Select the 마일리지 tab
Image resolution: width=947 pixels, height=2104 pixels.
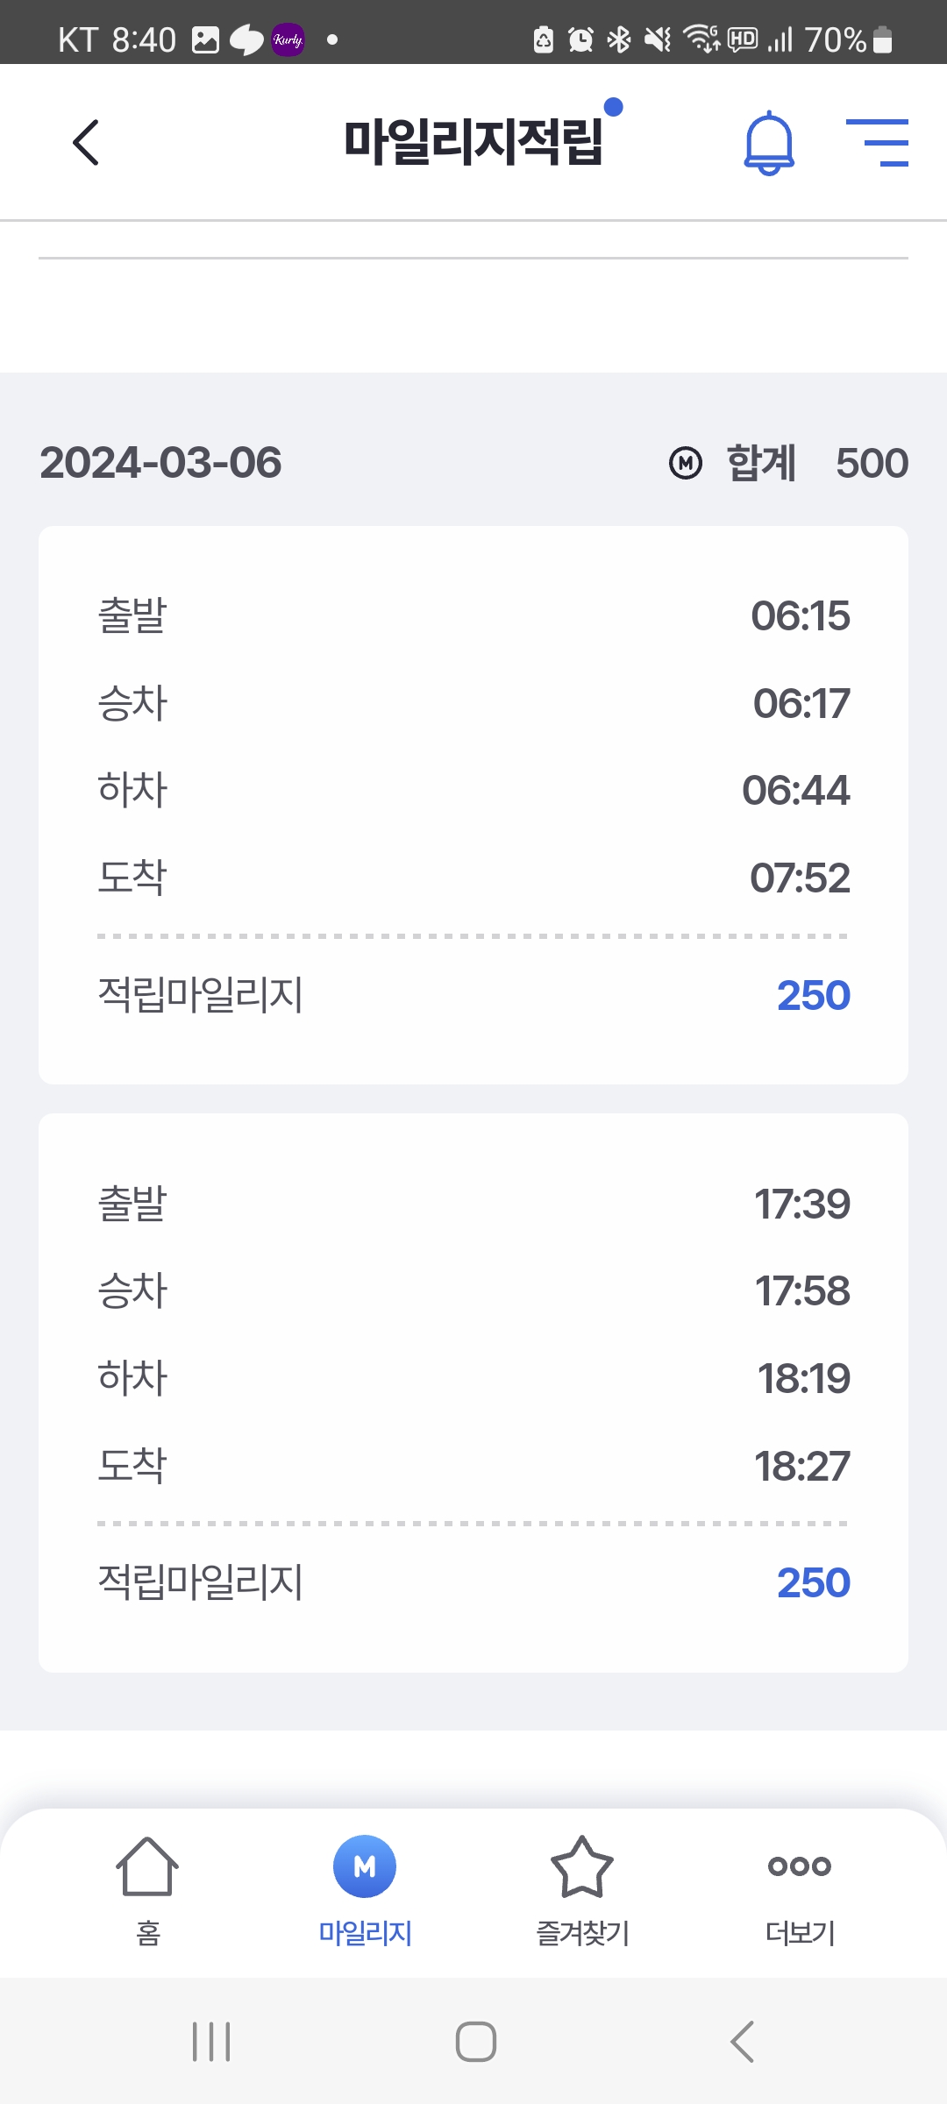[x=365, y=1883]
